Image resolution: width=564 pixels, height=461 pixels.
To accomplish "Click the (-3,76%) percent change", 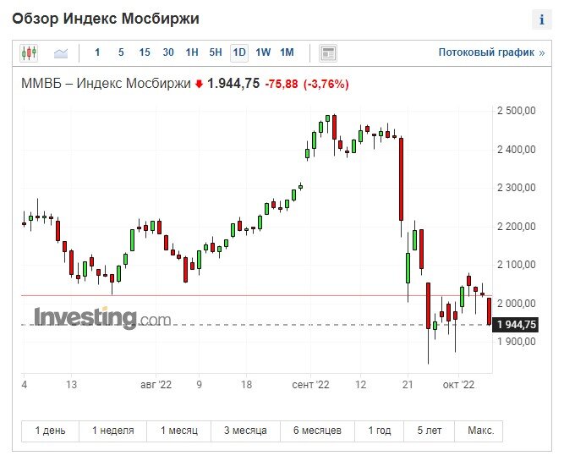I will coord(326,85).
